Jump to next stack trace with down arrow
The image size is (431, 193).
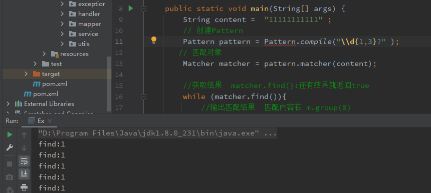(24, 148)
